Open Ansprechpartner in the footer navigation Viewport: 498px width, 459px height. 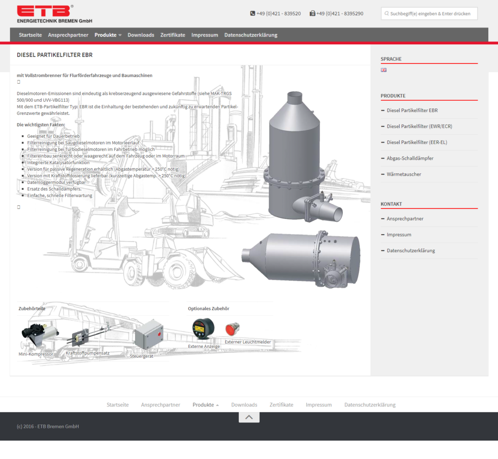160,404
